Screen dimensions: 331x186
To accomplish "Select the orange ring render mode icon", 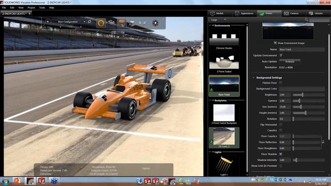I will (101, 23).
